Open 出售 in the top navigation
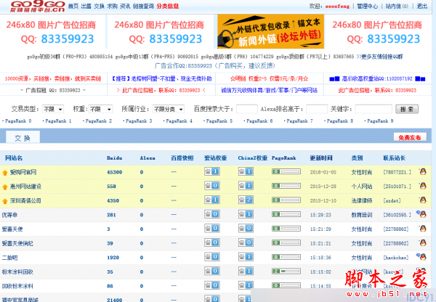The image size is (436, 302). [86, 6]
